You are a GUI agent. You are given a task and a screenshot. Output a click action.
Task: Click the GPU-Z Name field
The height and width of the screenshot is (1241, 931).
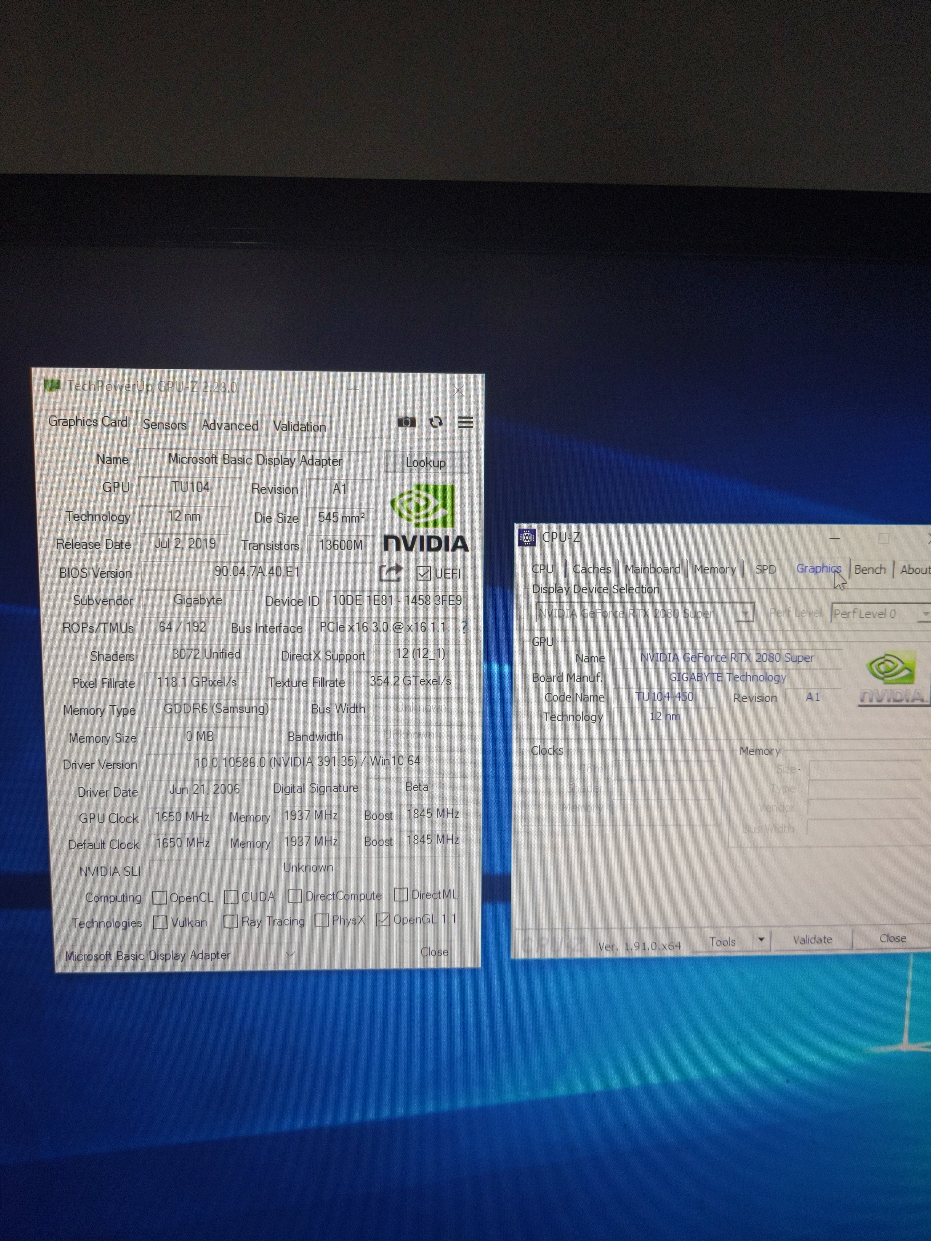[255, 460]
